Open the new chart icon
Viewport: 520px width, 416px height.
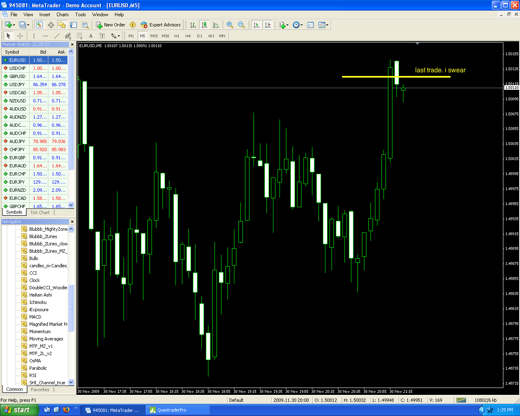(x=10, y=25)
